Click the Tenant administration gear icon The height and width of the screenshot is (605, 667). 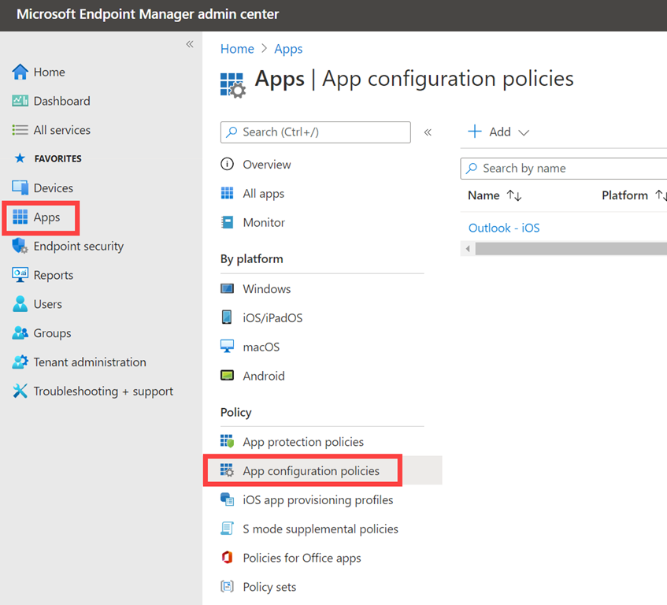20,362
